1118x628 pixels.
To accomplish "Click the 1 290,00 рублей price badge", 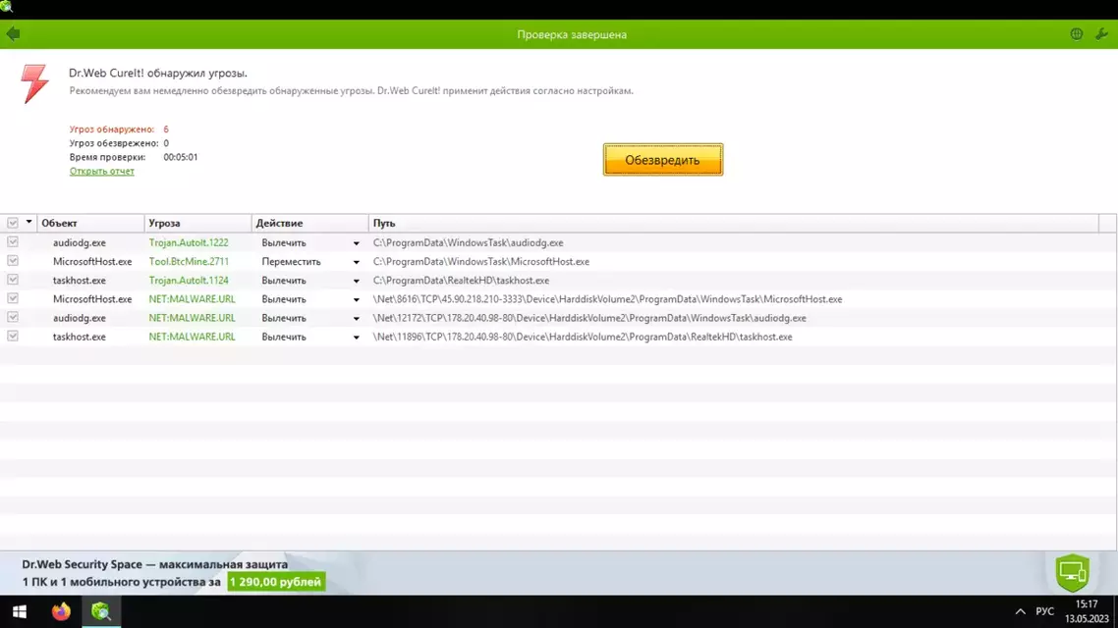I will [x=276, y=582].
